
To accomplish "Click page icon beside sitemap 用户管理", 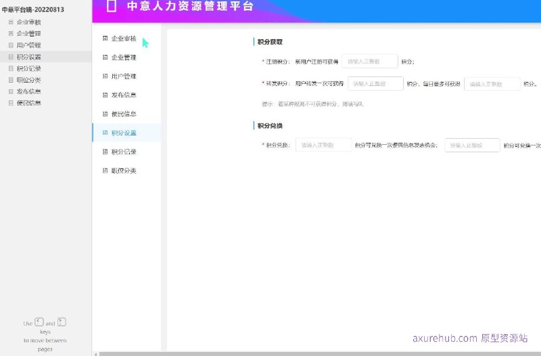I will [x=11, y=45].
